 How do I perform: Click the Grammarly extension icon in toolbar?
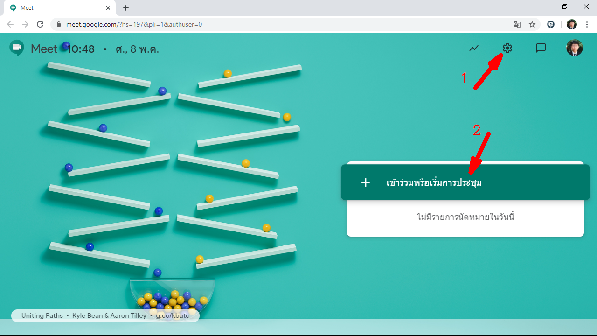(x=551, y=24)
